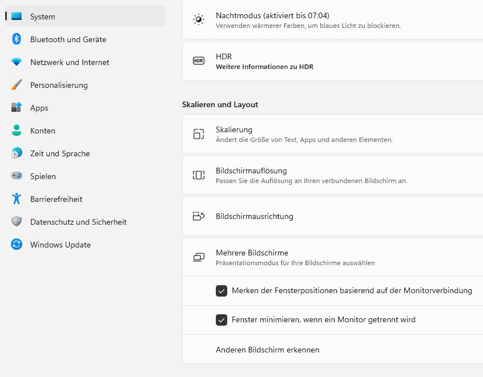Click the Konten person icon
483x377 pixels.
[17, 130]
